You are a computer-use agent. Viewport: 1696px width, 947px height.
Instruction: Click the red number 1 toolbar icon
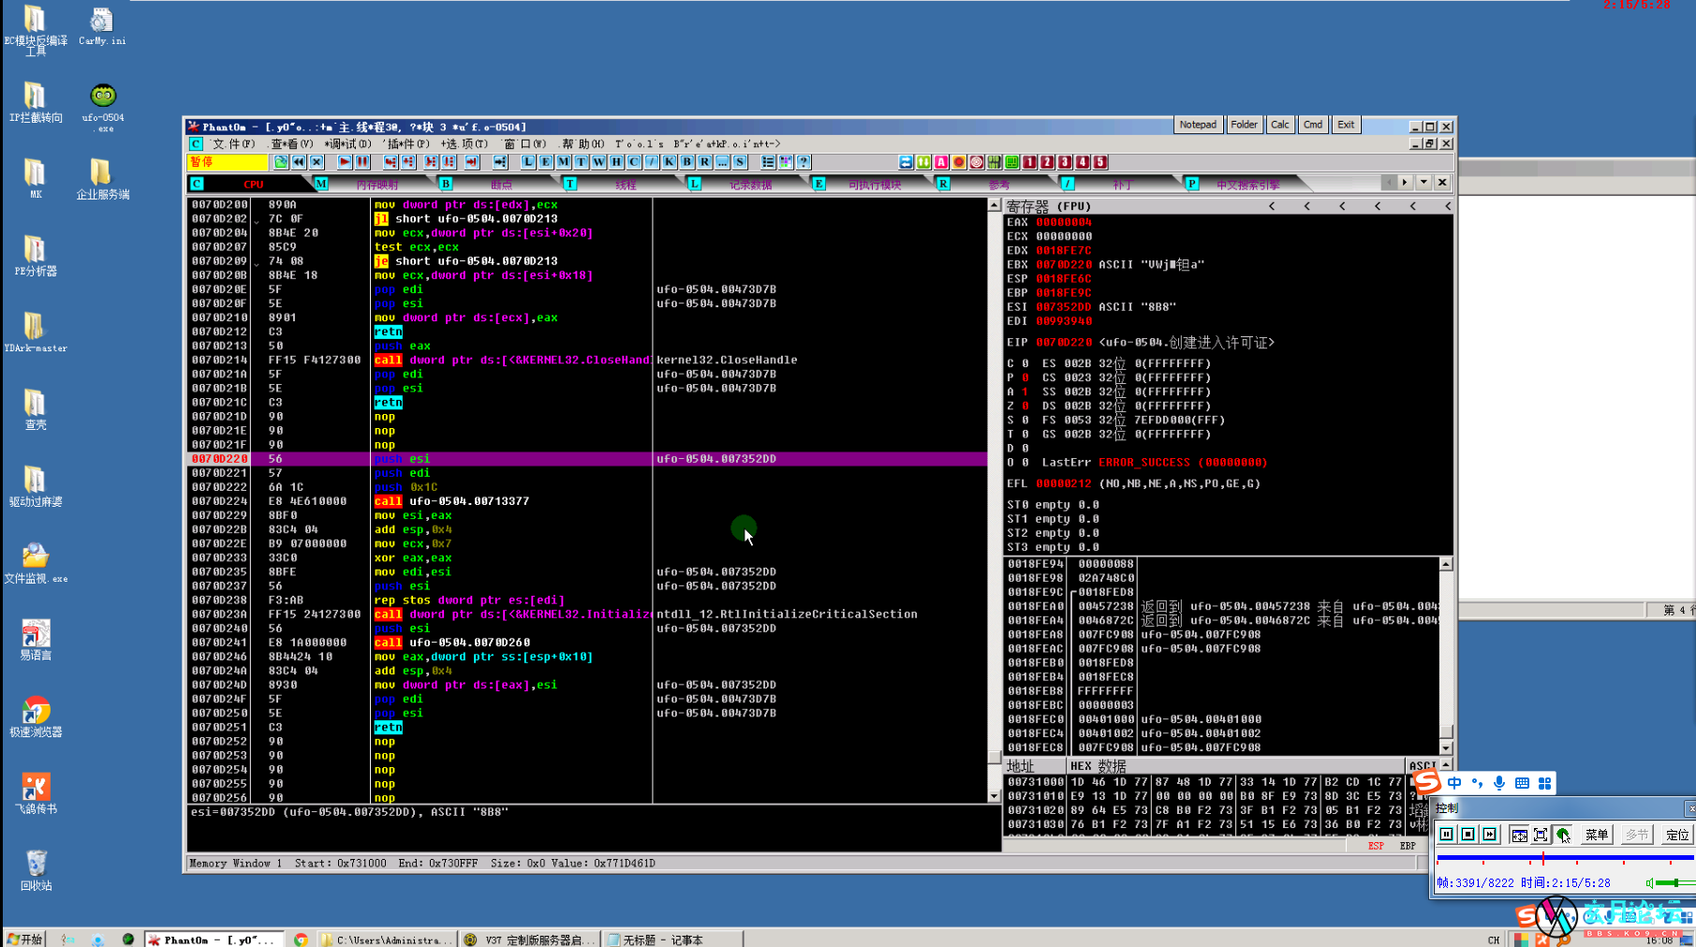click(1029, 162)
